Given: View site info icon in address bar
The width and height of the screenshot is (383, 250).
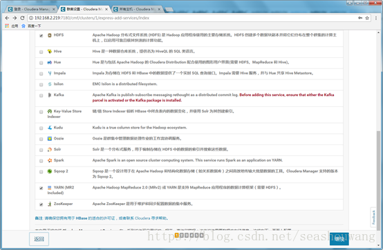Looking at the screenshot, I should coord(31,18).
